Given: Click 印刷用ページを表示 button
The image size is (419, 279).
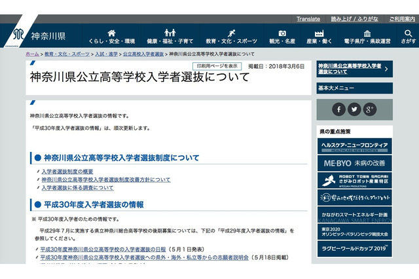Looking at the screenshot, I should click(x=217, y=66).
